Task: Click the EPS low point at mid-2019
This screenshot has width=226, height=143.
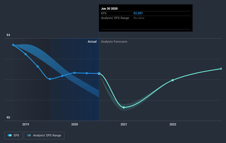Action: tap(50, 79)
